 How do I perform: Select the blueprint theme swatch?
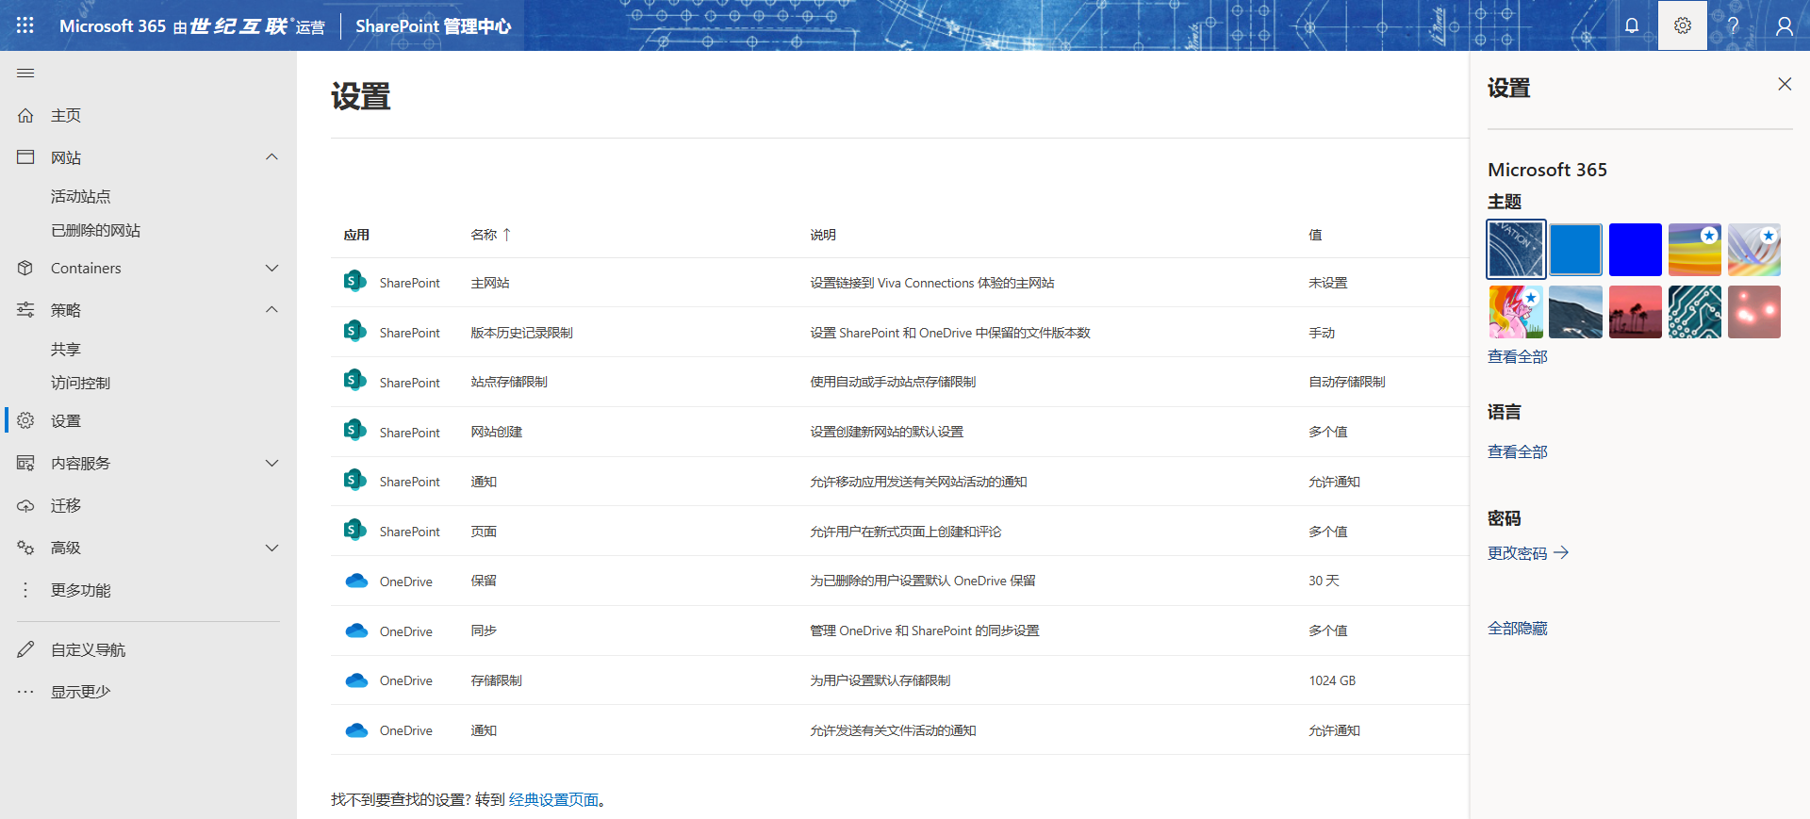click(x=1516, y=250)
